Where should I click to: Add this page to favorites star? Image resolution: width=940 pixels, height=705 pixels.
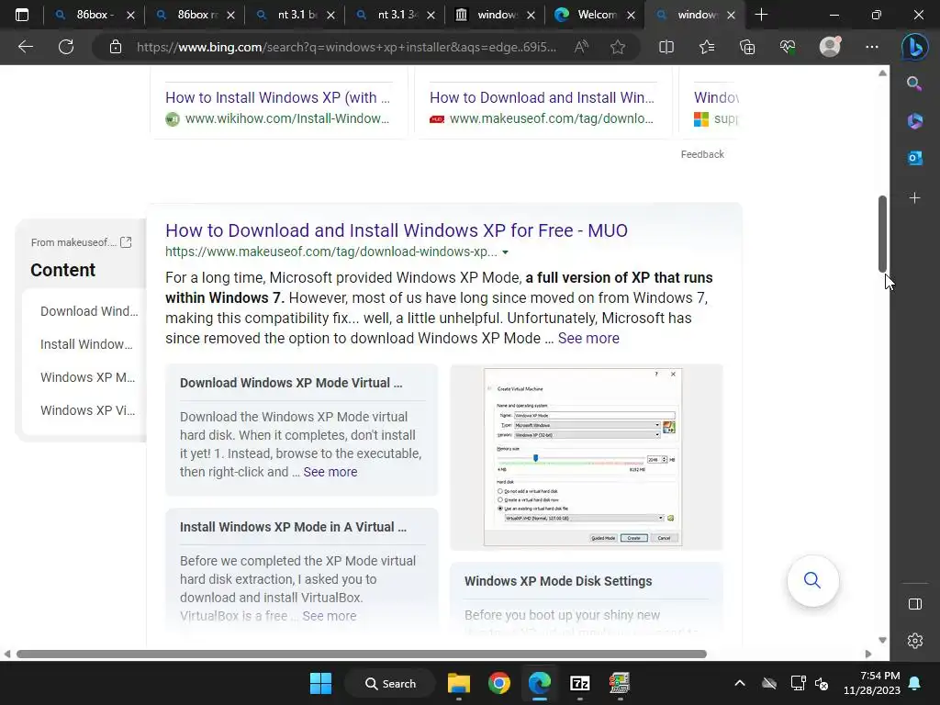pyautogui.click(x=618, y=47)
